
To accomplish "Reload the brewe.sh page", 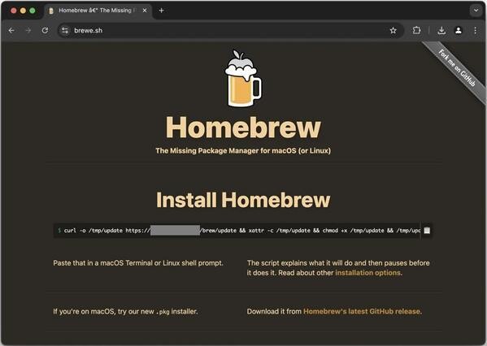I will [45, 30].
